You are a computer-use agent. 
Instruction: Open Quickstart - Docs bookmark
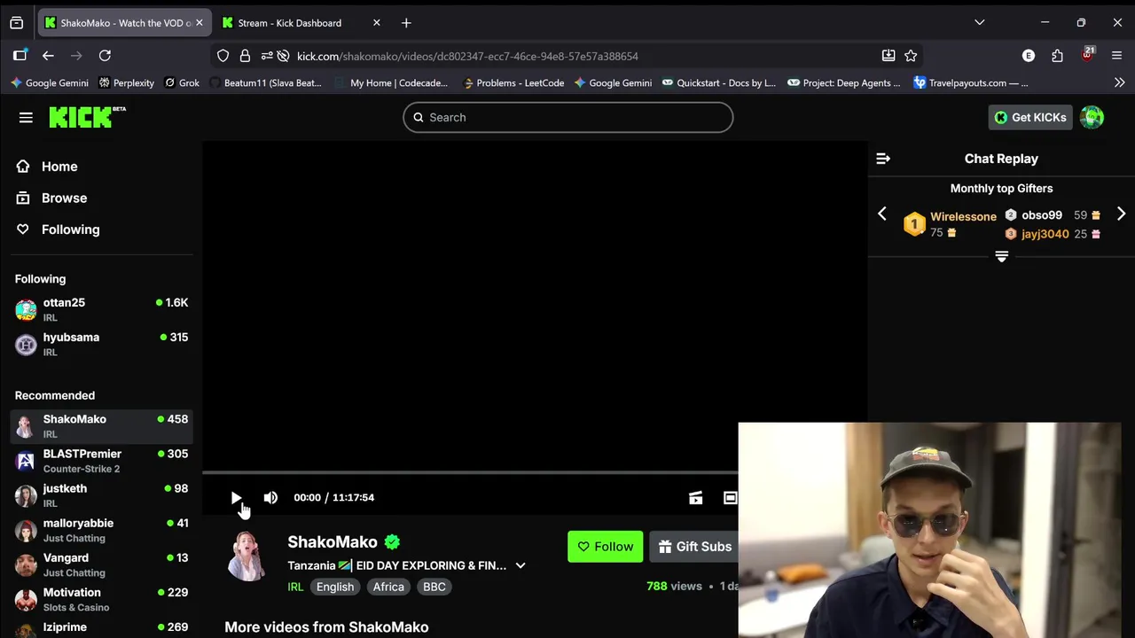[718, 82]
